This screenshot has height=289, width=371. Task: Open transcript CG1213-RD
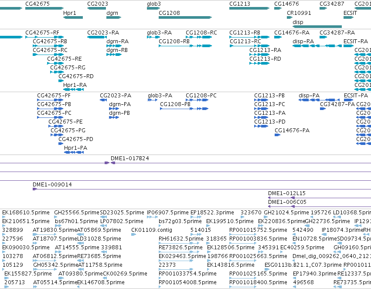click(x=265, y=59)
